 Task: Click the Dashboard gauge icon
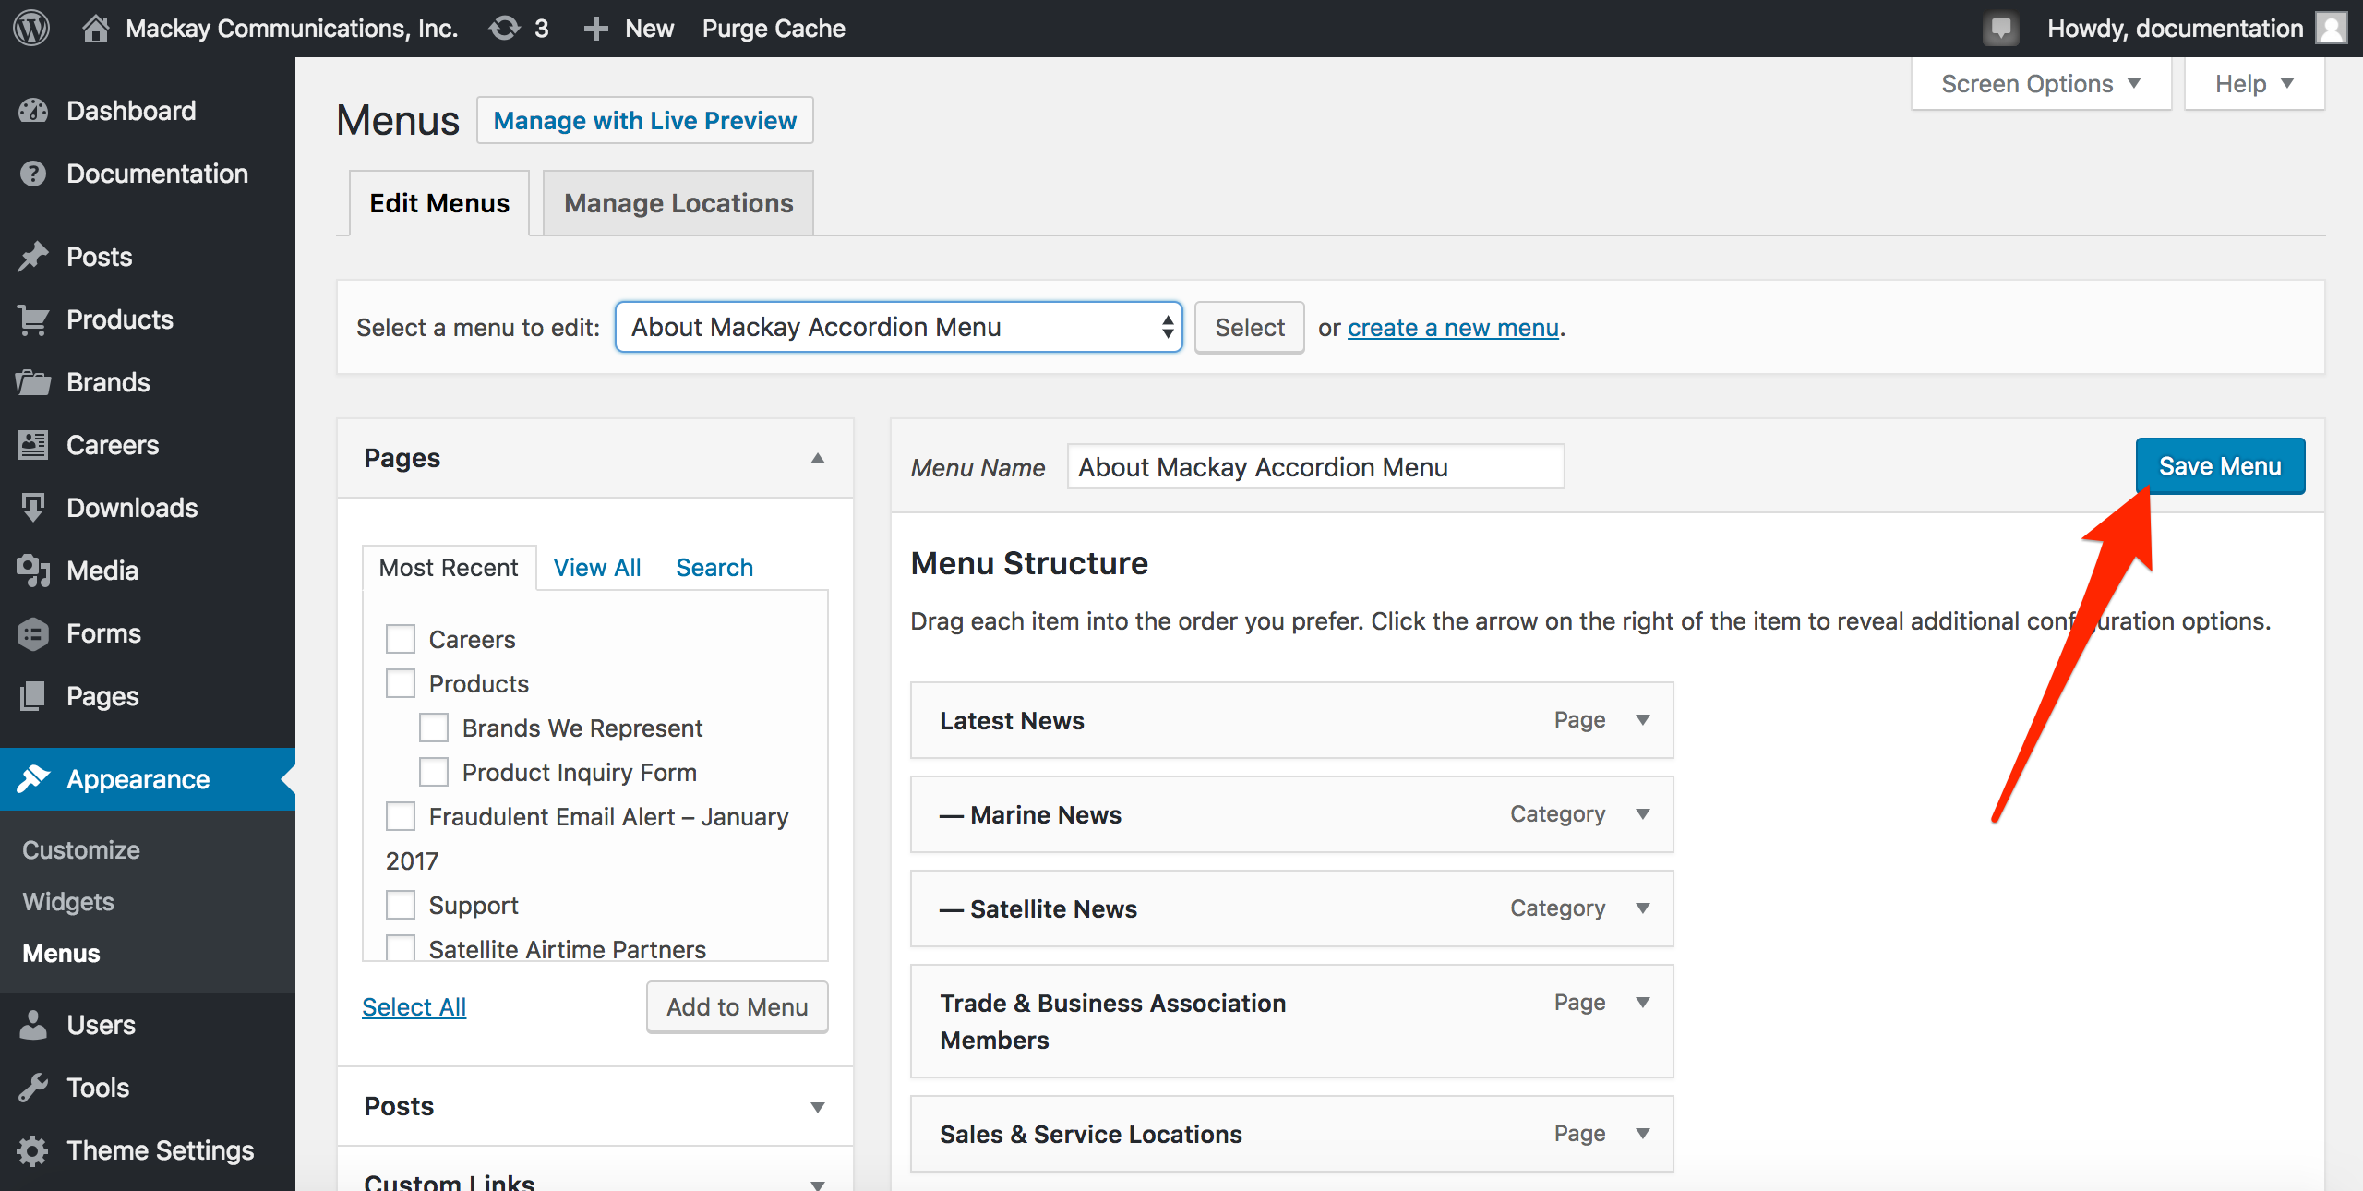(x=33, y=111)
